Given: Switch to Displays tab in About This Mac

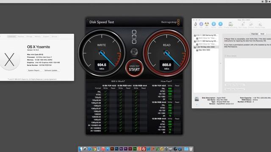Looking at the screenshot, I should (21, 37).
